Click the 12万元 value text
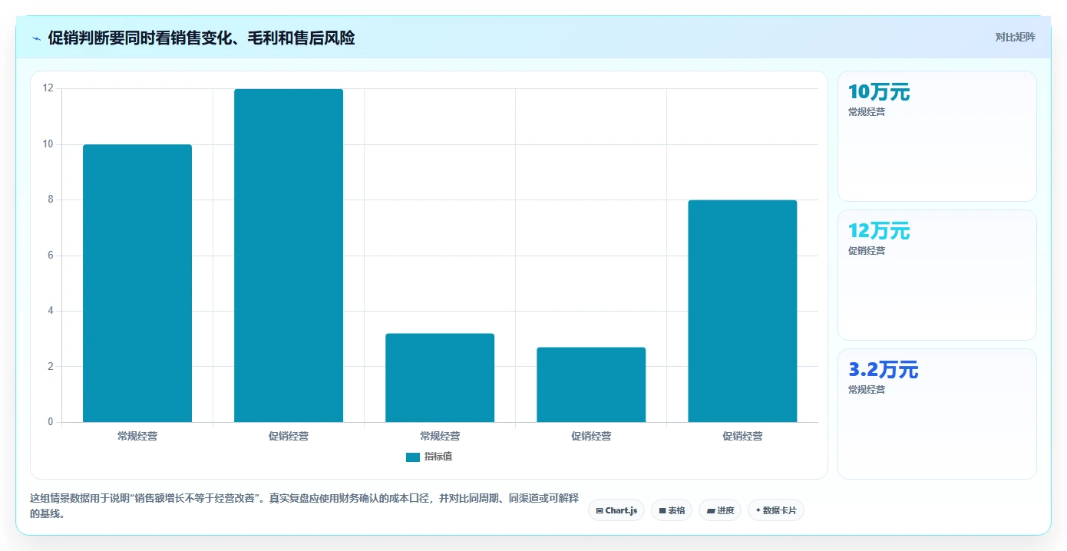1067x551 pixels. (x=879, y=231)
